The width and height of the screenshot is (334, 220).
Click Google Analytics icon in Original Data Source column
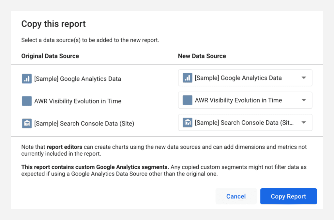pyautogui.click(x=27, y=79)
